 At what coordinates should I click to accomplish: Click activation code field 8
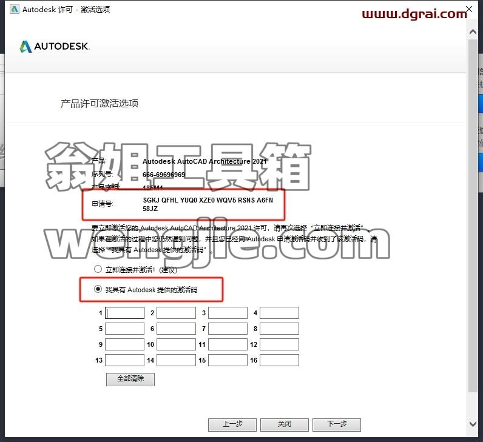coord(279,329)
